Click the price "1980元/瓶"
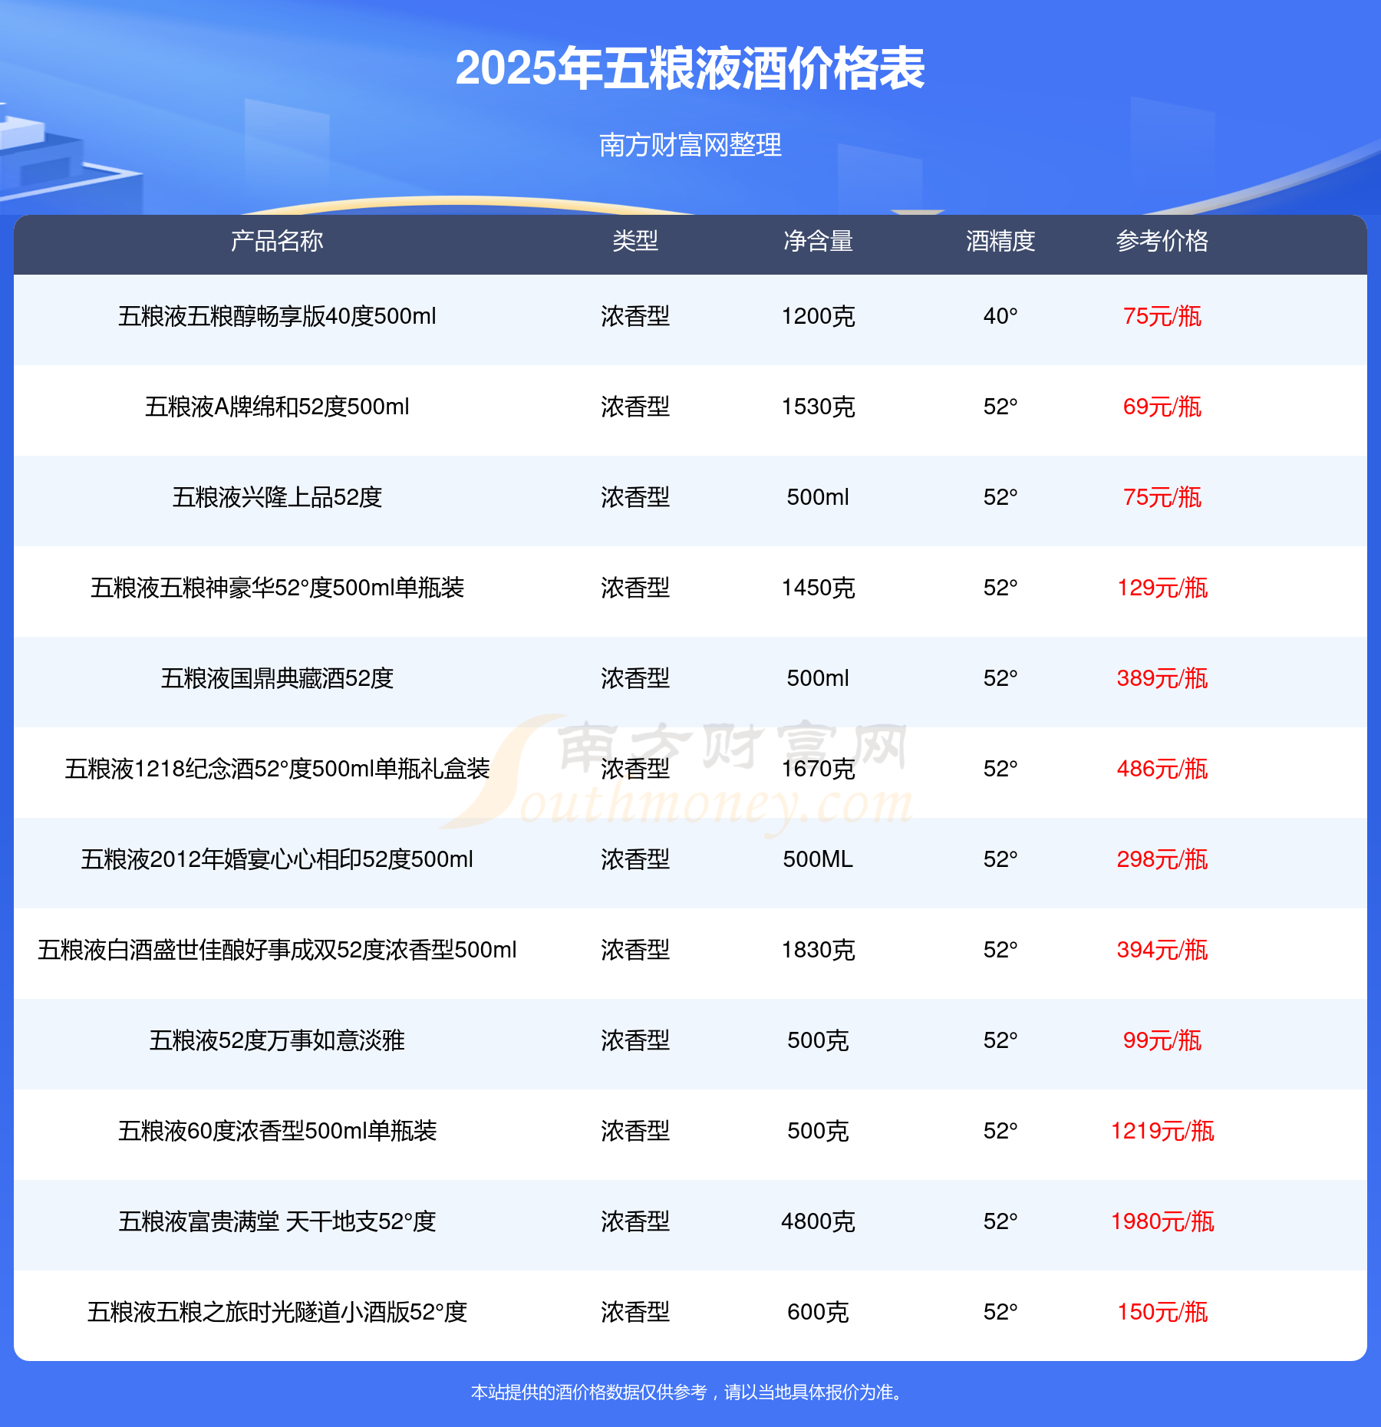 tap(1162, 1221)
